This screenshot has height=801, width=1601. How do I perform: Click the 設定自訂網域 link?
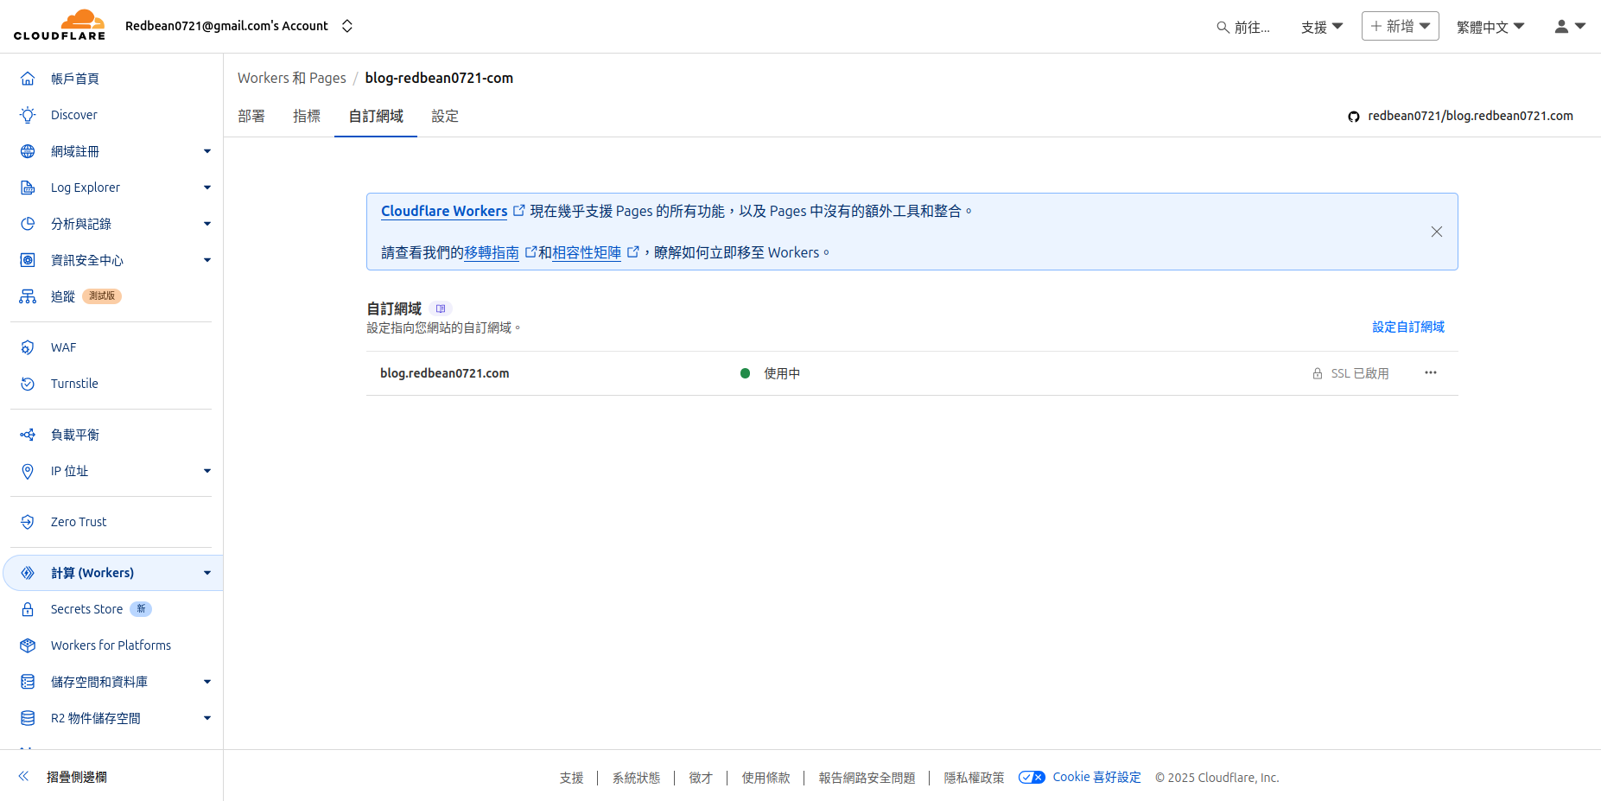pyautogui.click(x=1407, y=327)
